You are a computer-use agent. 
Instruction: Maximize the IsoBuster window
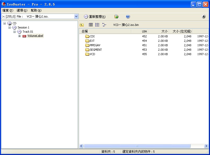pos(200,4)
